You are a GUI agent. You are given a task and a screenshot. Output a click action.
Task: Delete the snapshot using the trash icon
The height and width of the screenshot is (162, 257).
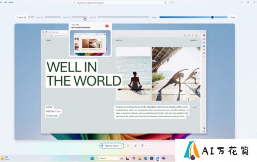click(143, 146)
